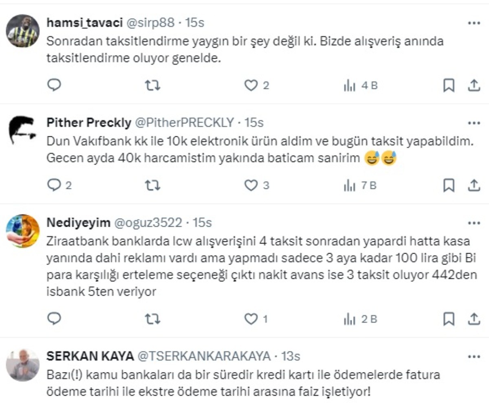Bookmark hamsi_tavaci's tweet
Image resolution: width=489 pixels, height=403 pixels.
coord(449,85)
